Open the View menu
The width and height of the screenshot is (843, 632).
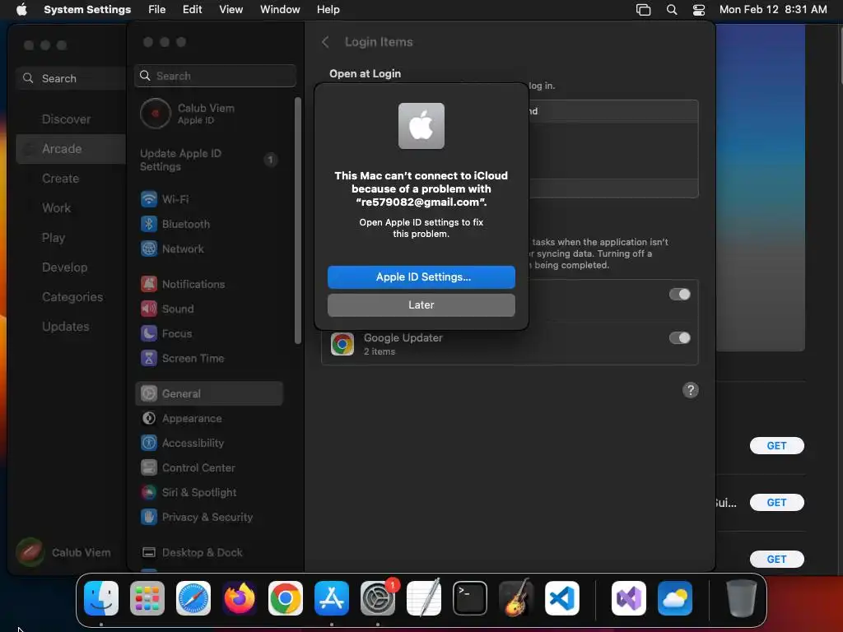tap(231, 10)
